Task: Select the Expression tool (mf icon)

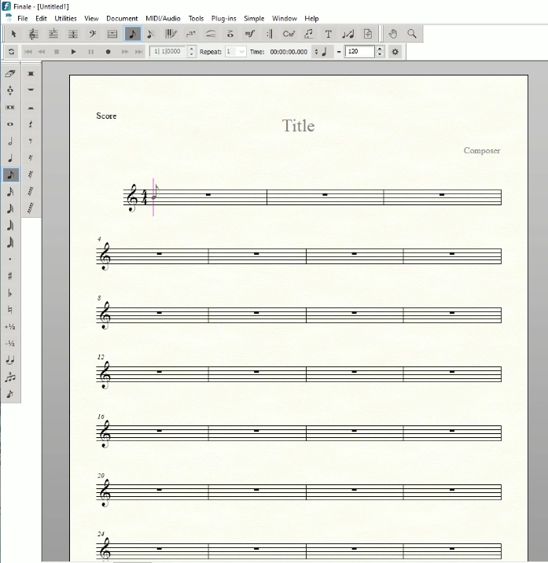Action: click(x=250, y=34)
